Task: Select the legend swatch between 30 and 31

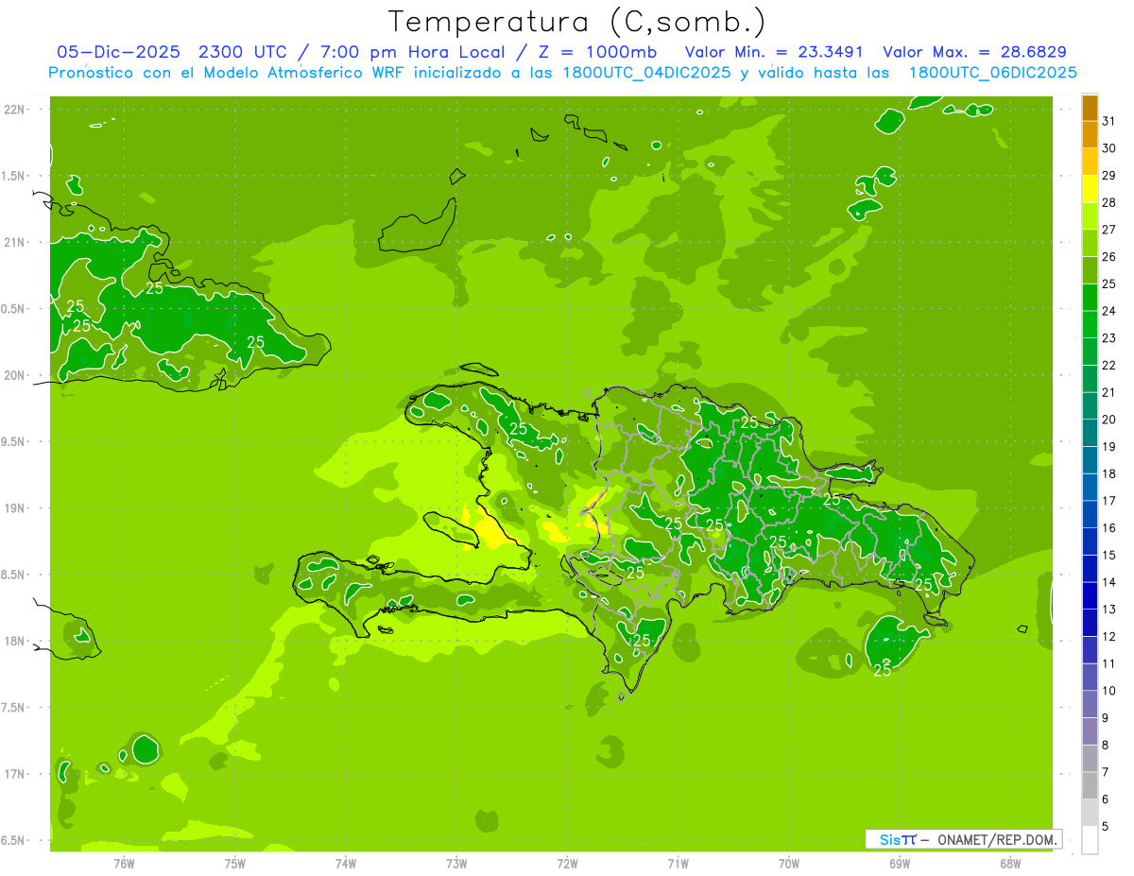Action: click(1090, 134)
